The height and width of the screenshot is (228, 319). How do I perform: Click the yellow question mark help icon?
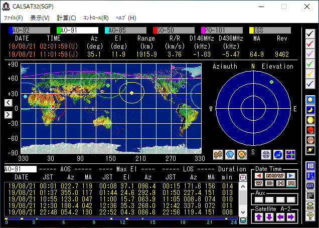pyautogui.click(x=310, y=216)
